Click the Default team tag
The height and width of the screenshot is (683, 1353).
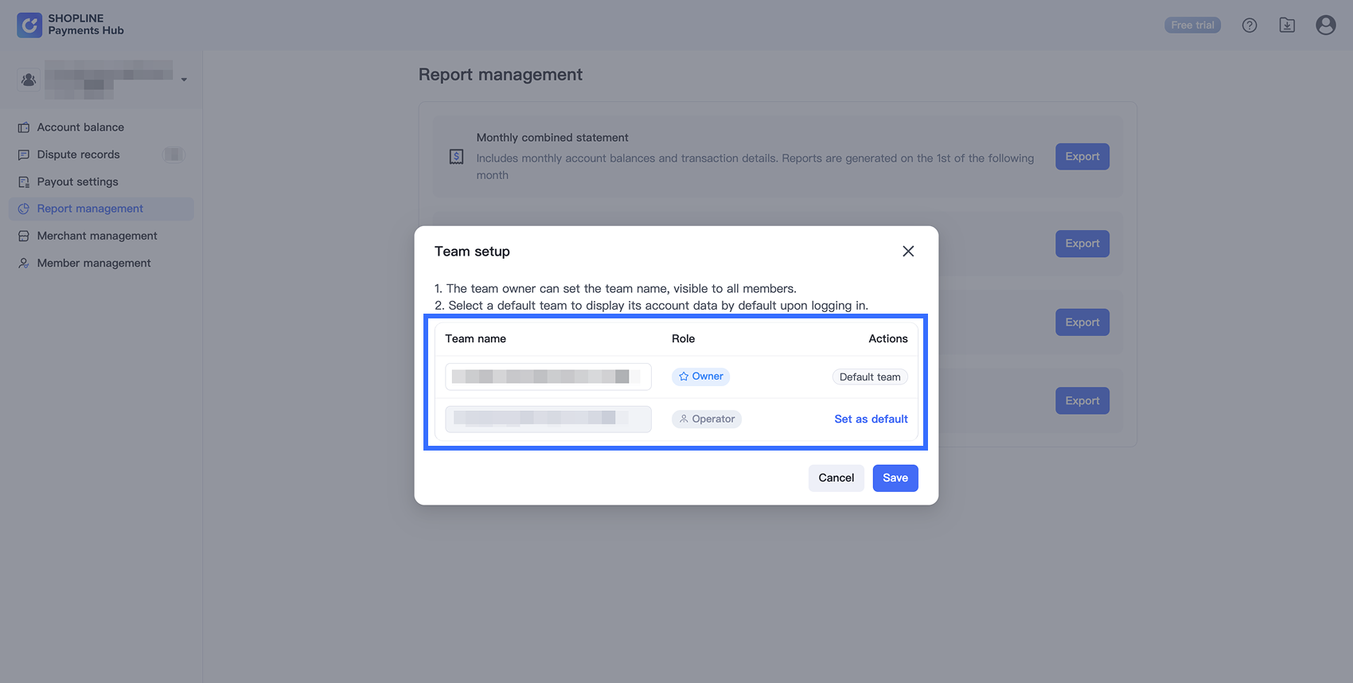[x=870, y=377]
